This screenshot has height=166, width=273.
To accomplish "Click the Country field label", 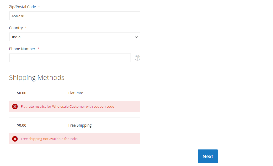I will coord(16,28).
